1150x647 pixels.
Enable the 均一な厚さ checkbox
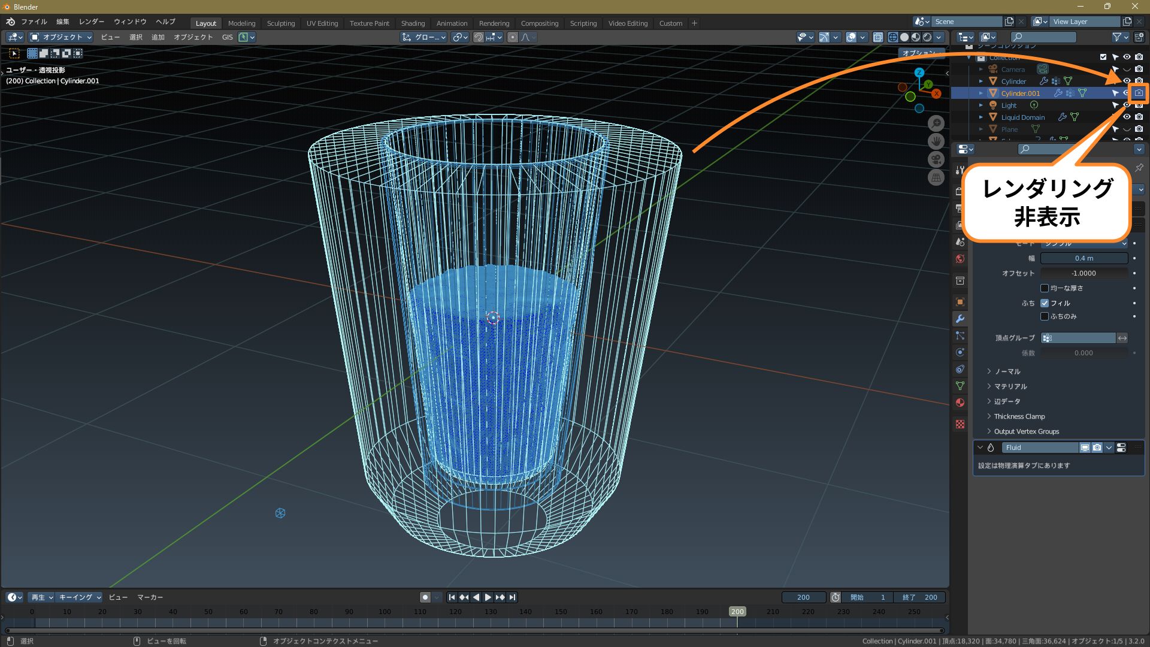click(1045, 288)
